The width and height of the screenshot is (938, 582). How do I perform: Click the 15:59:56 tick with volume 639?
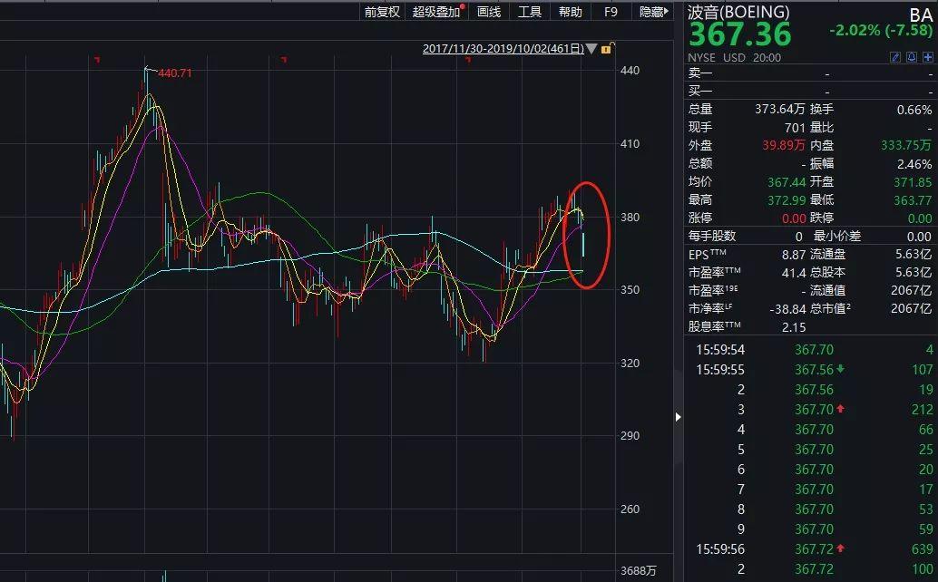pyautogui.click(x=811, y=549)
